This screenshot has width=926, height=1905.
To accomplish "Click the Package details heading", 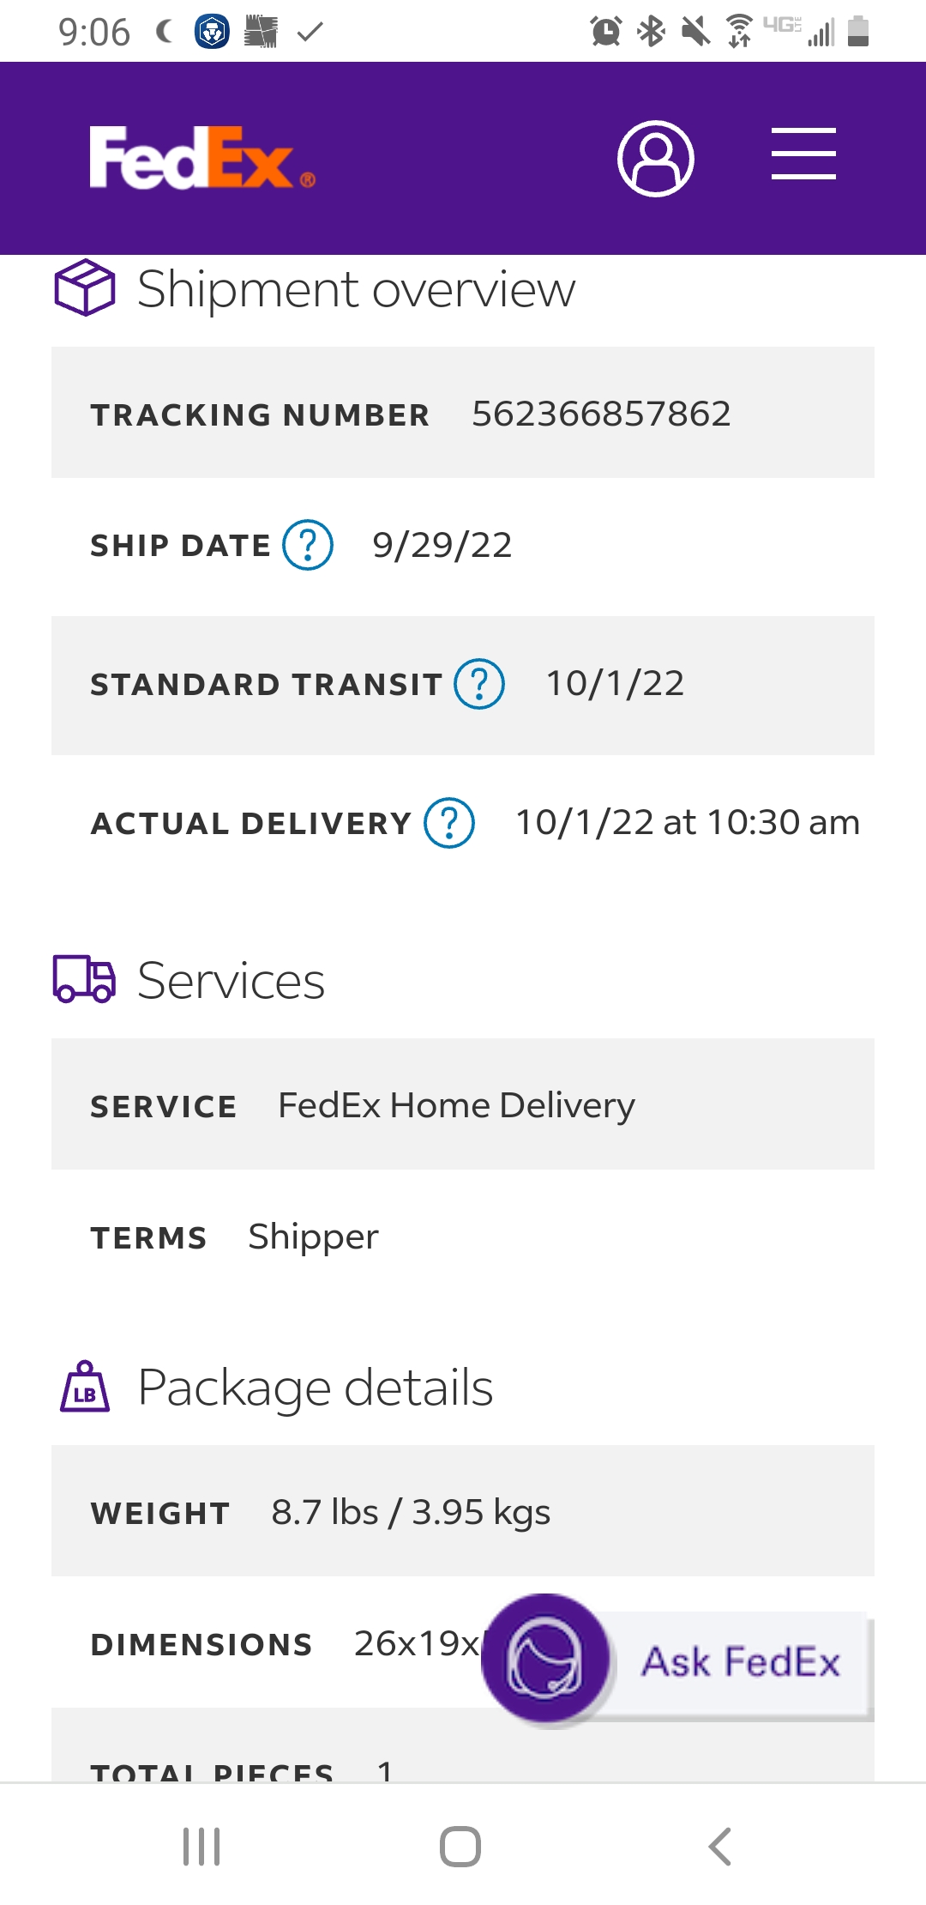I will (x=316, y=1388).
